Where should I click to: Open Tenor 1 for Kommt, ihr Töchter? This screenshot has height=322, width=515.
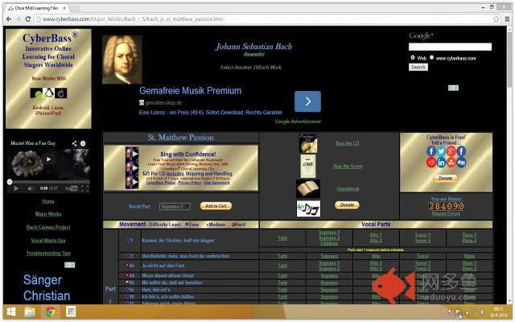coord(422,235)
